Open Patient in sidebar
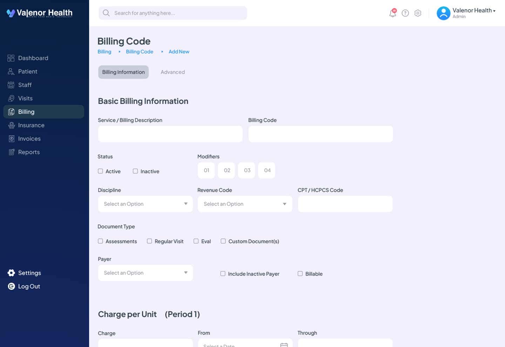 [27, 71]
